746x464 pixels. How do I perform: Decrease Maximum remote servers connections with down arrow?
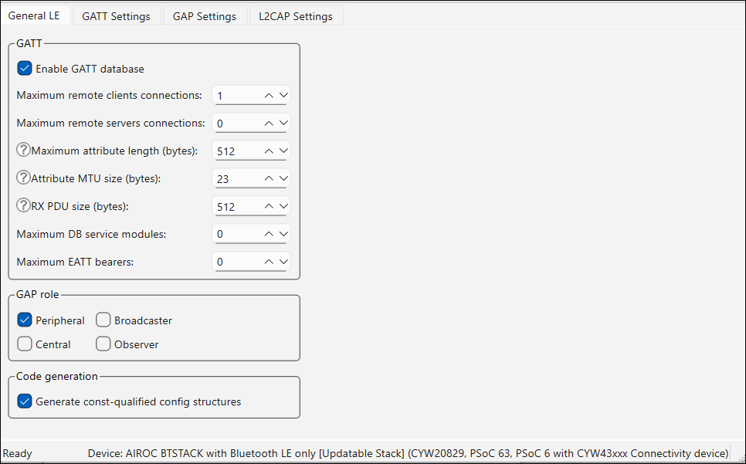[x=283, y=124]
